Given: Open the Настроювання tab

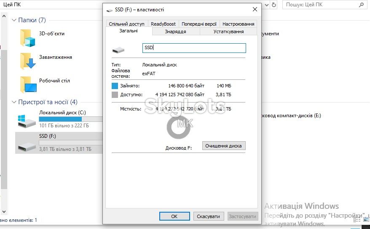Looking at the screenshot, I should [239, 24].
